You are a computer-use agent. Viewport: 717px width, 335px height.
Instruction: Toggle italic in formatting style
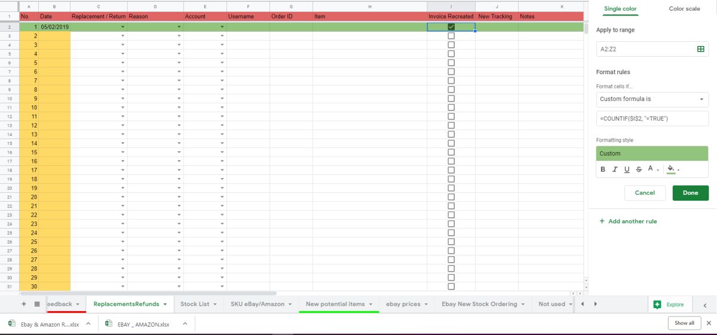point(615,170)
